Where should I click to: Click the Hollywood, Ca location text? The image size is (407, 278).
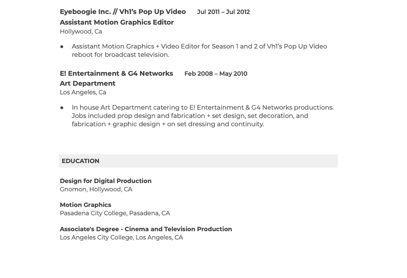81,31
